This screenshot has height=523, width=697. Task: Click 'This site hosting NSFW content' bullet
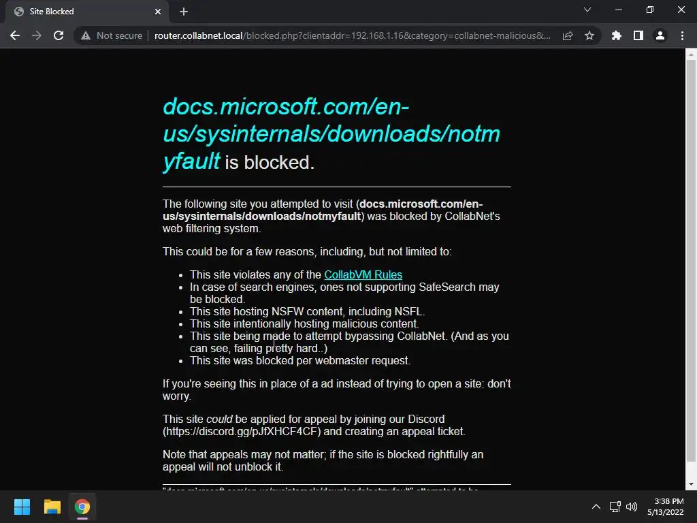coord(307,311)
